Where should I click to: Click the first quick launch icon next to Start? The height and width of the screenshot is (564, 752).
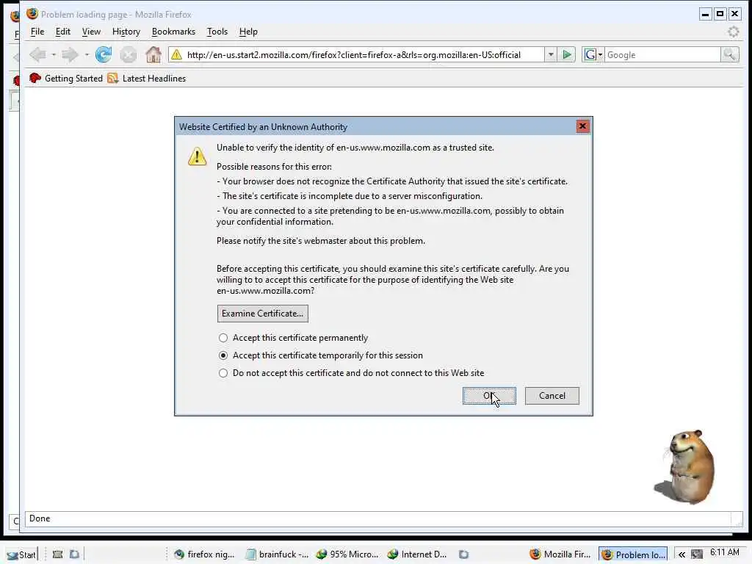(x=57, y=554)
